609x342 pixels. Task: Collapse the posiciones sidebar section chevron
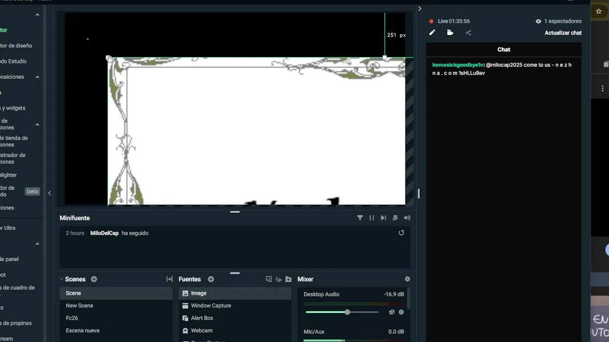(37, 77)
